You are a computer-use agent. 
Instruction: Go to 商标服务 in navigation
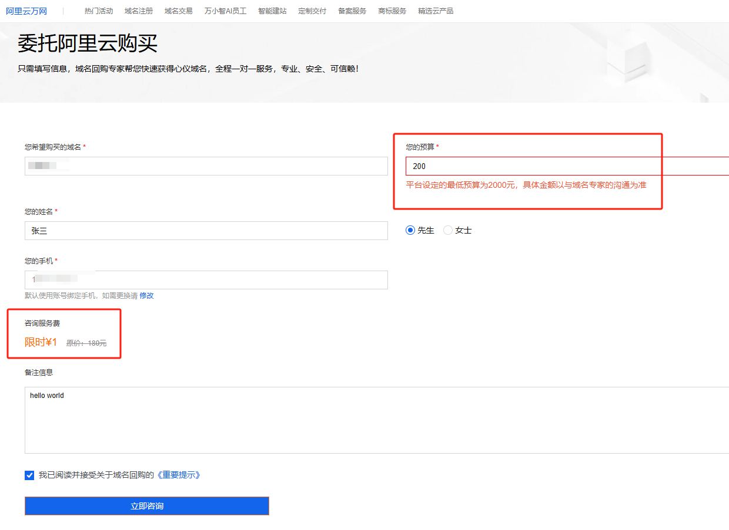coord(392,11)
